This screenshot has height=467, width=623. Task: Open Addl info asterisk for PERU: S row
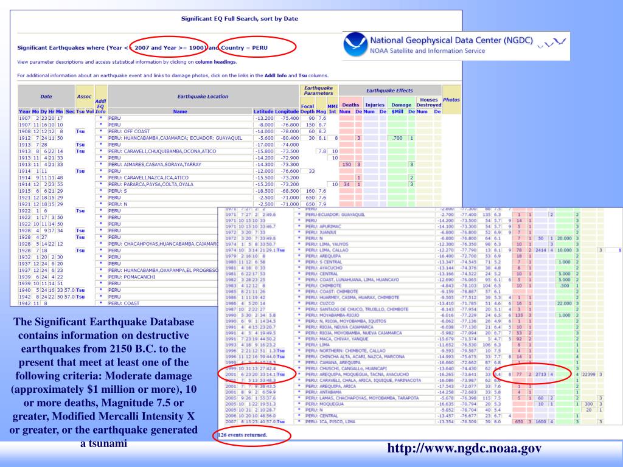pos(101,191)
